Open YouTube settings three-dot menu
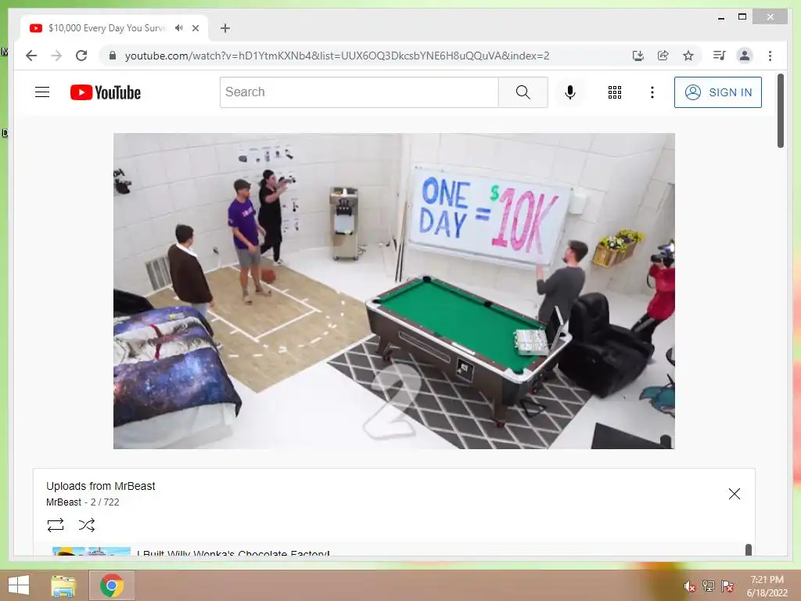The height and width of the screenshot is (601, 801). pyautogui.click(x=652, y=92)
